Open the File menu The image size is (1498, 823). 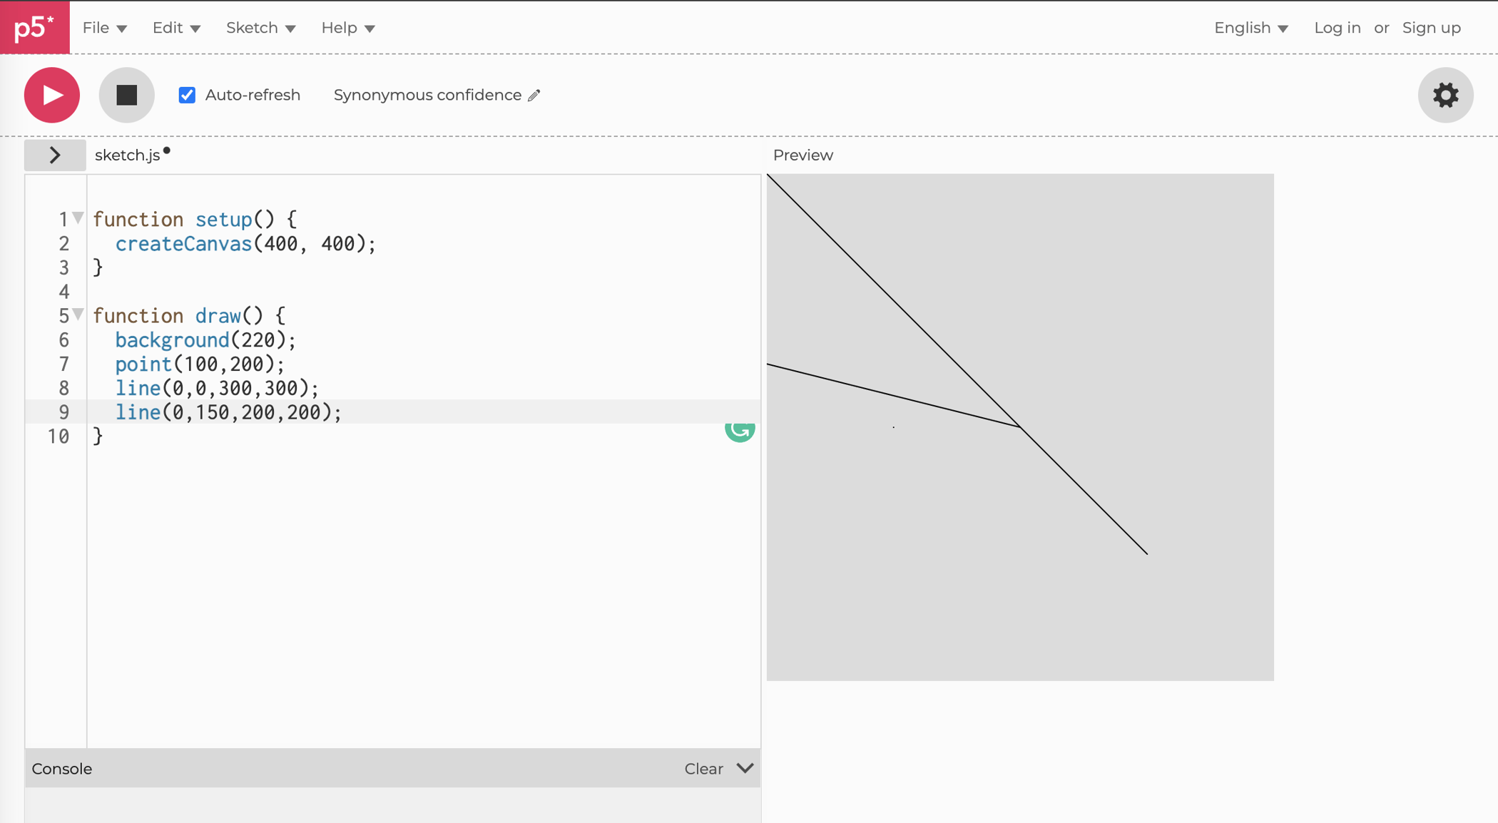104,28
